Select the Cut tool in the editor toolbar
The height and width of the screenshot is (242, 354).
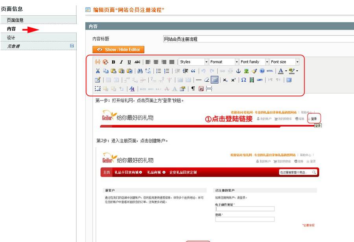(x=98, y=71)
